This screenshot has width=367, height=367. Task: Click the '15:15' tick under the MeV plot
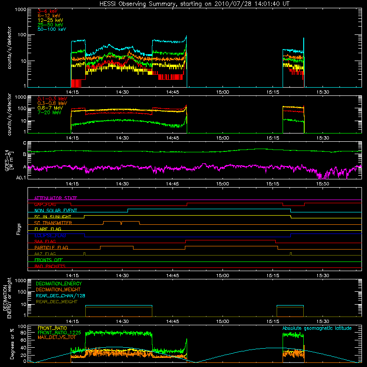272,138
